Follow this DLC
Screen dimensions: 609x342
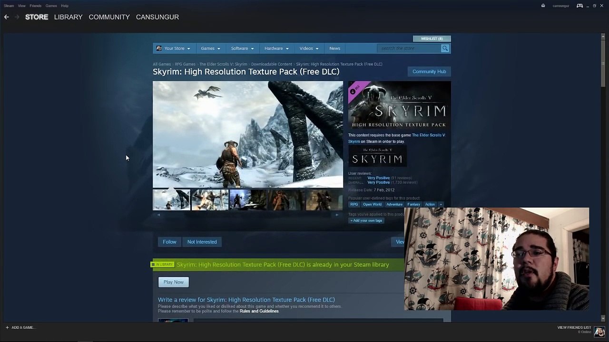tap(169, 242)
